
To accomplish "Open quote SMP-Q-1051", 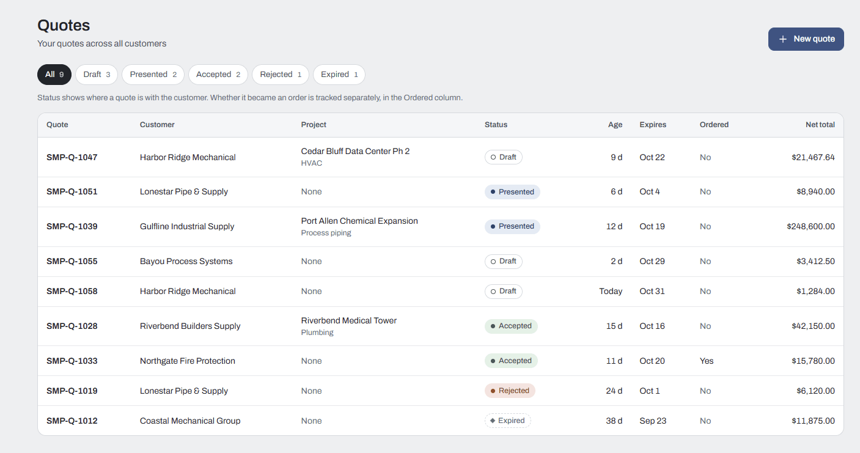I will click(x=72, y=191).
